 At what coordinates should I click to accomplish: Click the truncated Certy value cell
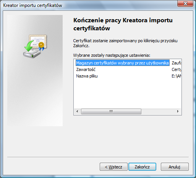tap(177, 69)
